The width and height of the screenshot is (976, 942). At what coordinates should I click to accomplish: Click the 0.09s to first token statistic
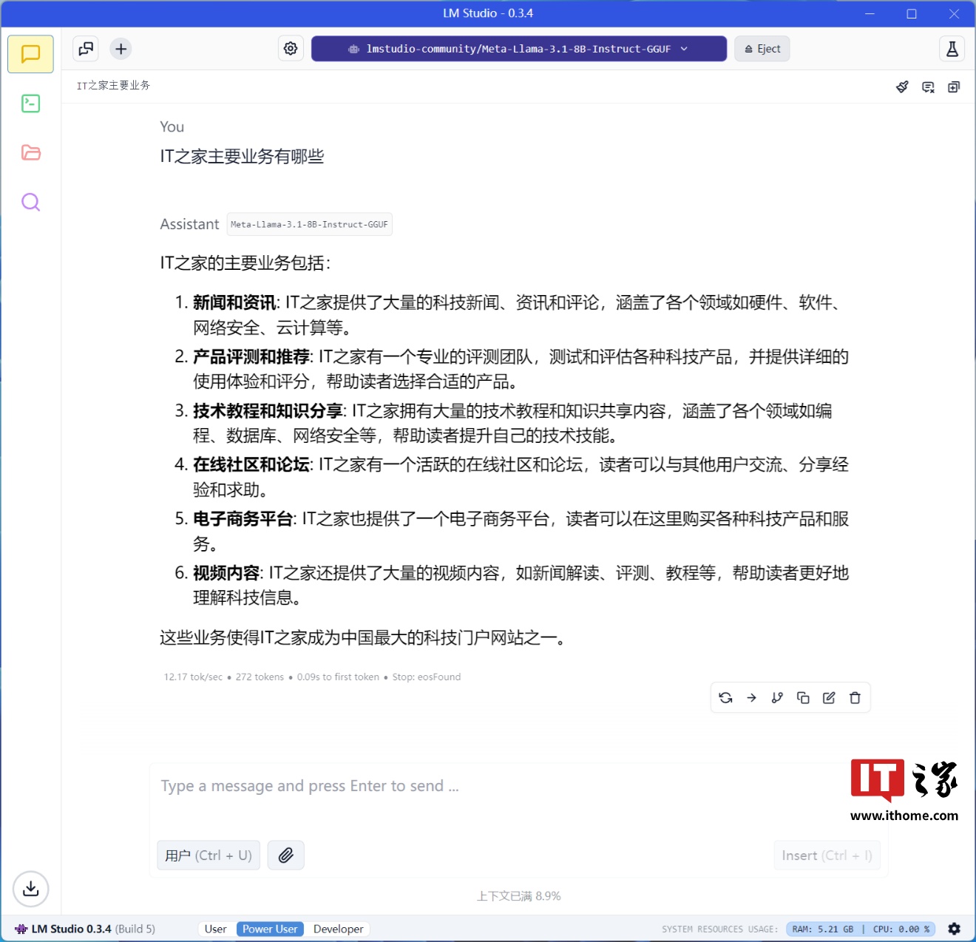(338, 677)
